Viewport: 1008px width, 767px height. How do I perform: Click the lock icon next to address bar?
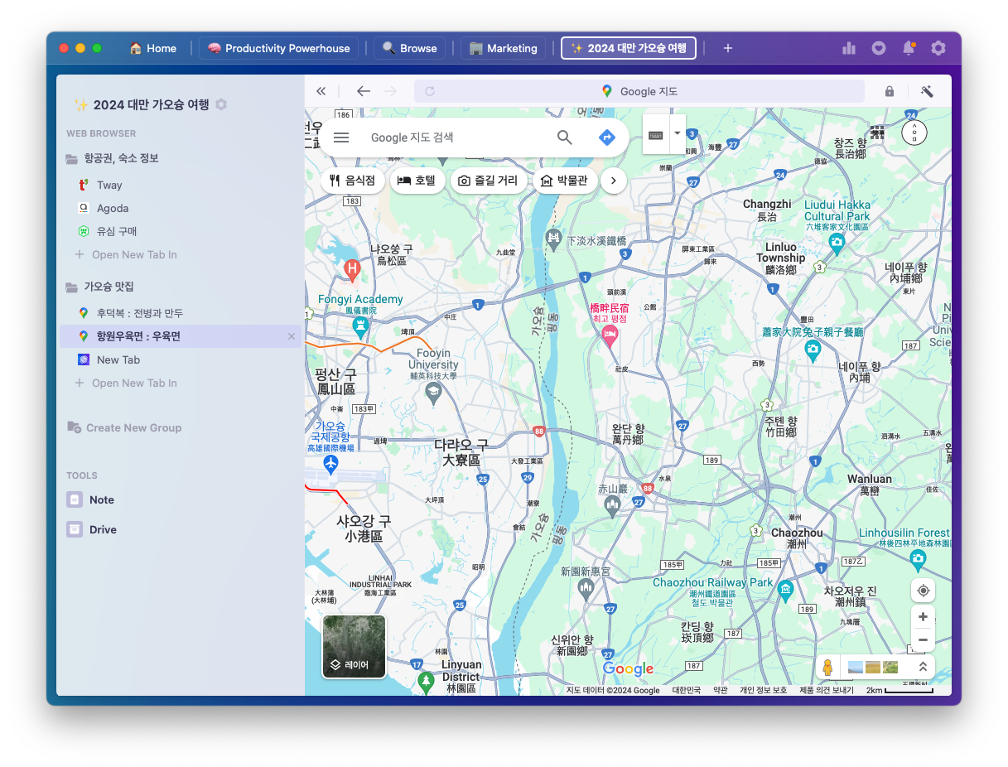890,91
